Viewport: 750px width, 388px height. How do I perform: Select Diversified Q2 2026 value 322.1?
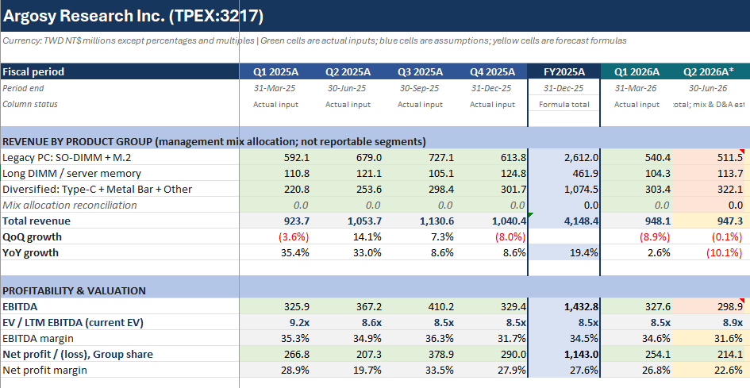(x=709, y=189)
